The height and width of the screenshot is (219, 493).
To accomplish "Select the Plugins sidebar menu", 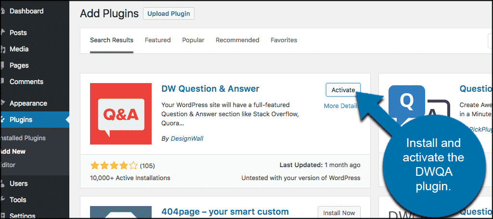I will [21, 120].
